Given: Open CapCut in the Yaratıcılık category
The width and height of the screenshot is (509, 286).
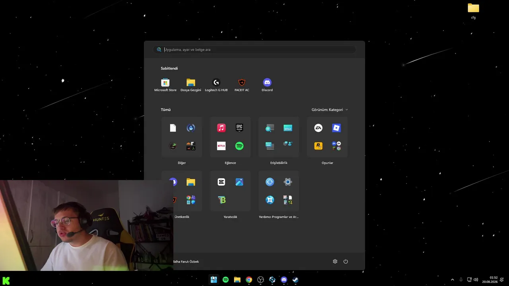Looking at the screenshot, I should tap(221, 182).
